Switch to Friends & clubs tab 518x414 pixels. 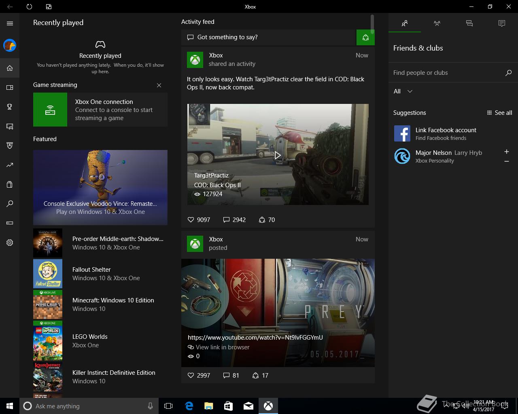pyautogui.click(x=405, y=23)
